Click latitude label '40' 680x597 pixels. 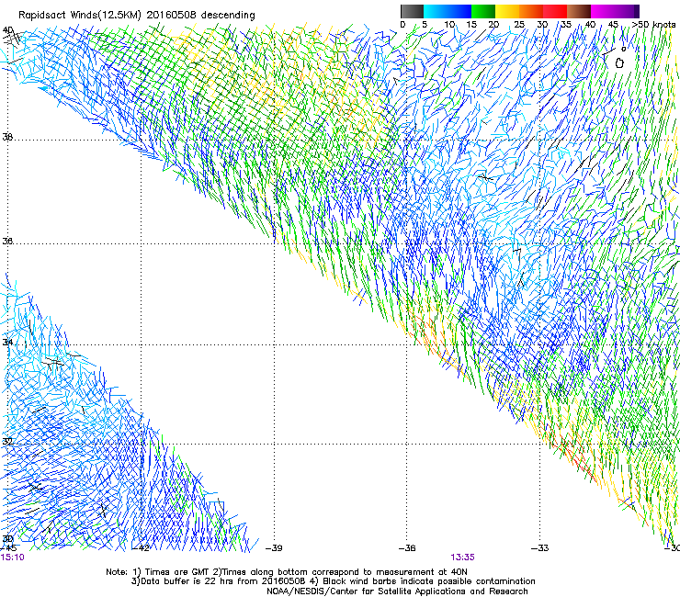click(7, 30)
